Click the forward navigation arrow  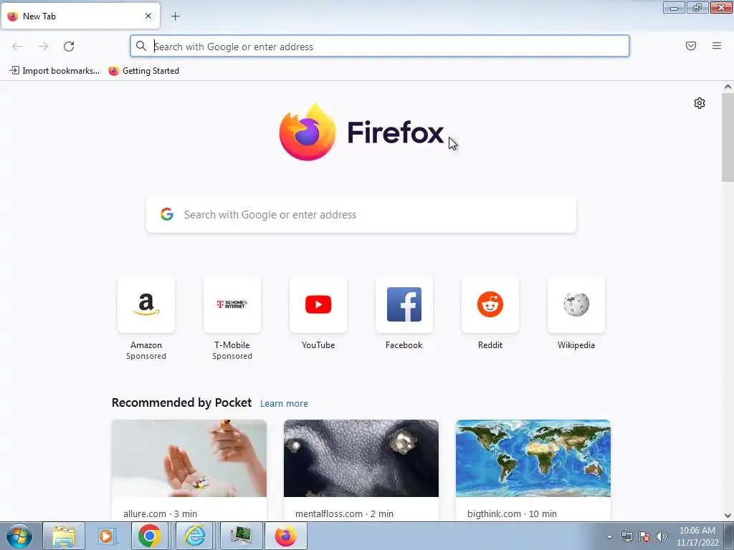(43, 47)
